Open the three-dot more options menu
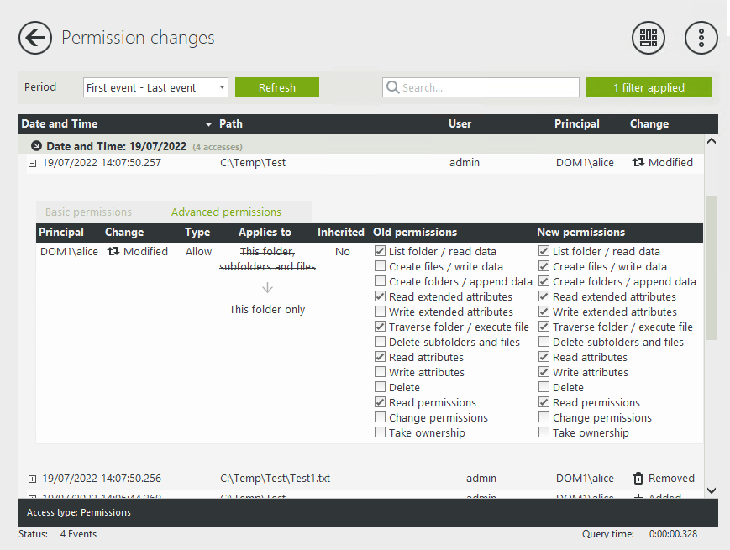 pos(701,38)
